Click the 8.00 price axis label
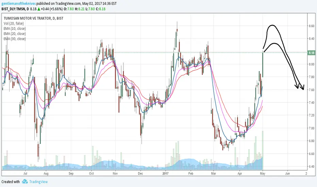This screenshot has height=187, width=317. click(x=311, y=64)
